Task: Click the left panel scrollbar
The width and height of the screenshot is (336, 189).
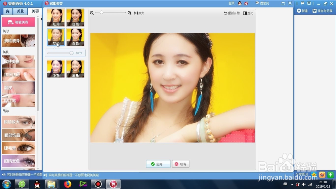Action: pos(38,64)
